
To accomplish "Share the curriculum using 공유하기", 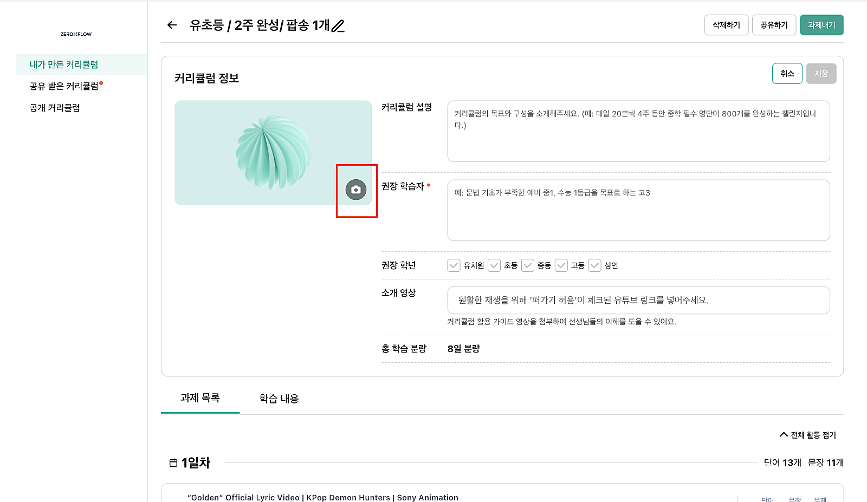I will pos(774,25).
